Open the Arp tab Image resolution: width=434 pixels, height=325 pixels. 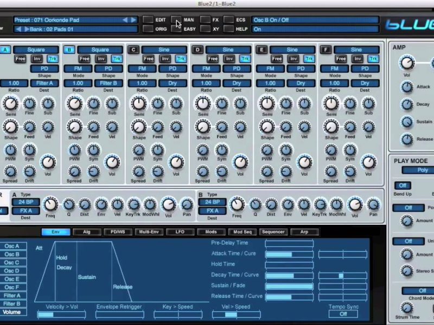304,232
